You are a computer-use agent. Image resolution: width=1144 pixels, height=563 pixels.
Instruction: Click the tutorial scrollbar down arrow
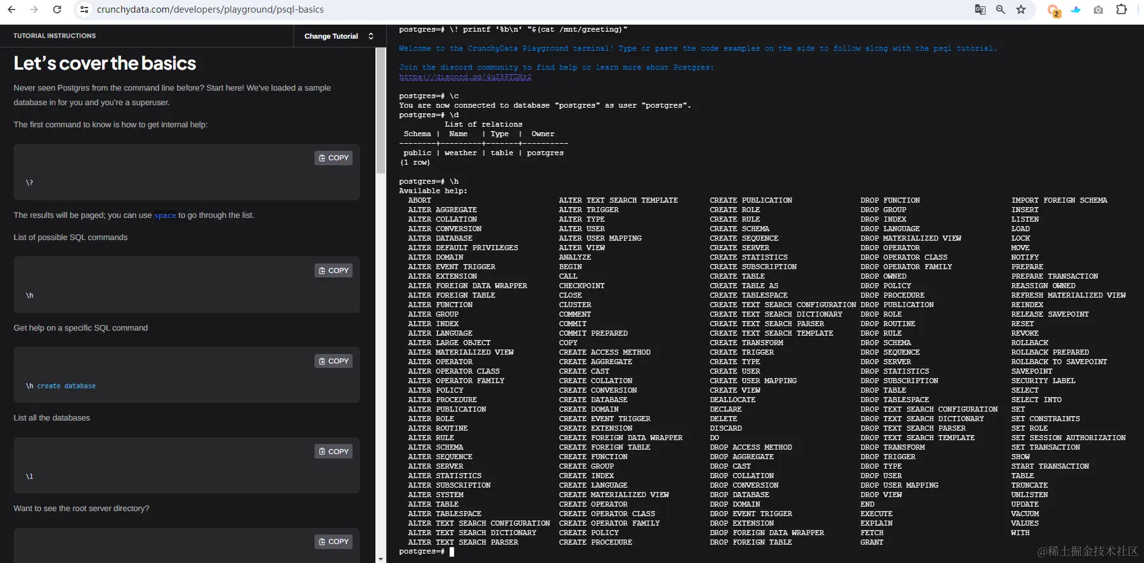(380, 559)
